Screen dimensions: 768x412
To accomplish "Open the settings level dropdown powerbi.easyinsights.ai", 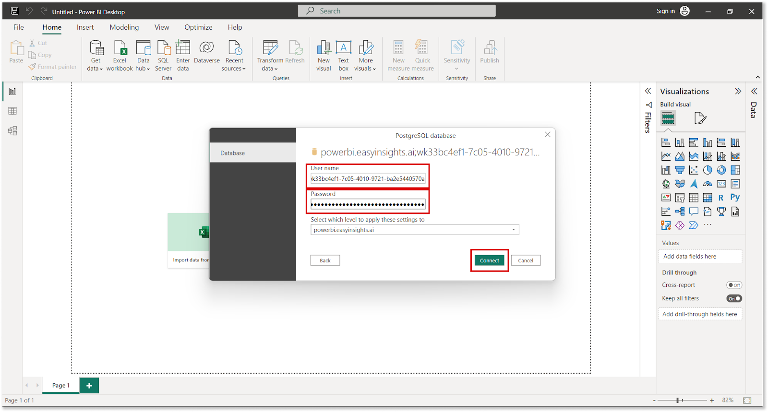I will (x=415, y=230).
